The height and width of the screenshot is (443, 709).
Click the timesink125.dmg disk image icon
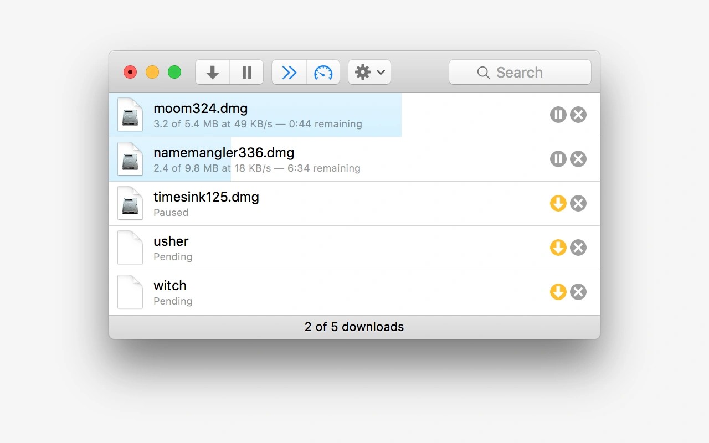[x=130, y=203]
